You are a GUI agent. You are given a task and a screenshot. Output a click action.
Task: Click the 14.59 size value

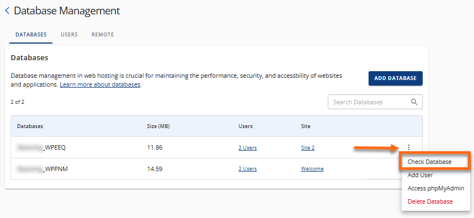tap(155, 169)
